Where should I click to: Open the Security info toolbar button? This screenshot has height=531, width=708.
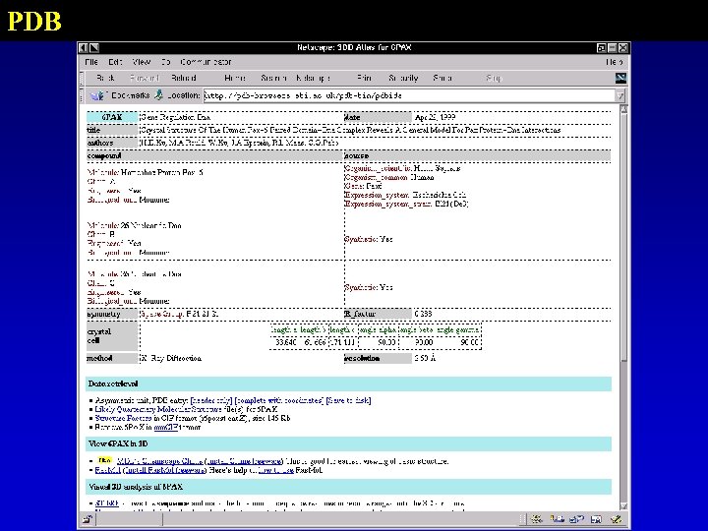[403, 78]
